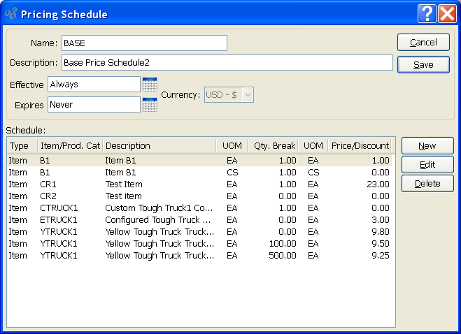The image size is (461, 334).
Task: Focus the Name field containing BASE
Action: 144,43
